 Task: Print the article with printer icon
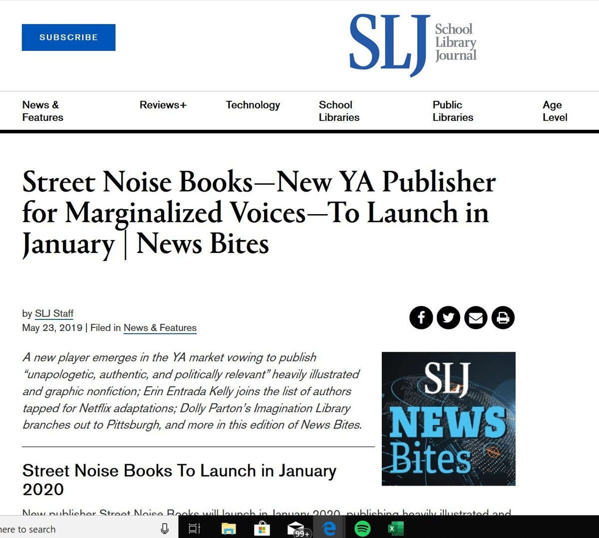(503, 317)
